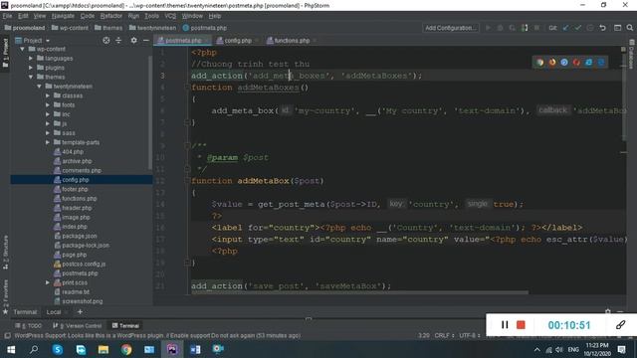Image resolution: width=637 pixels, height=358 pixels.
Task: Select header.php in the project tree
Action: [x=77, y=208]
